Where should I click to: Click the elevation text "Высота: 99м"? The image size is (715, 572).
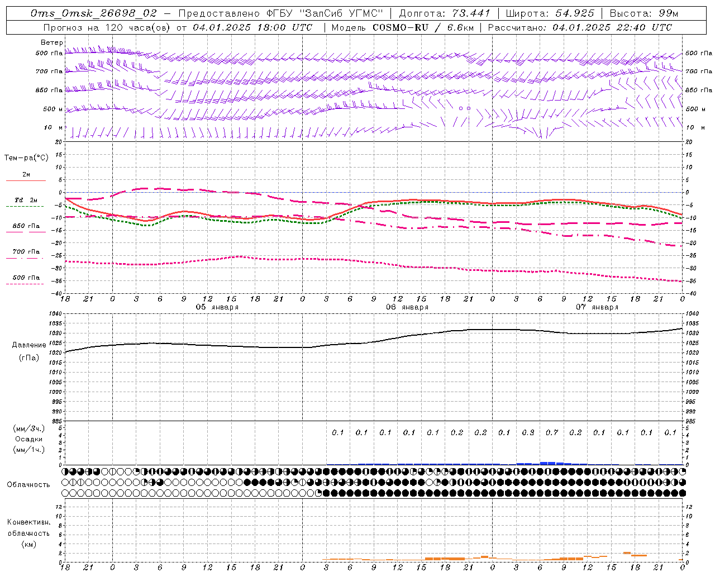[x=644, y=13]
